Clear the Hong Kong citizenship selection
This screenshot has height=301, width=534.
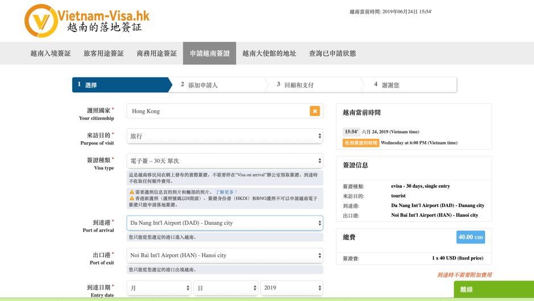(314, 112)
